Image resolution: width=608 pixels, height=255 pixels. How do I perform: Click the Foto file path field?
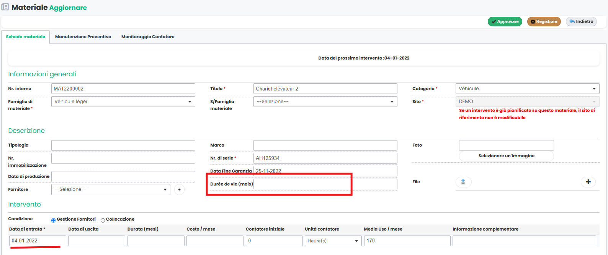[506, 145]
